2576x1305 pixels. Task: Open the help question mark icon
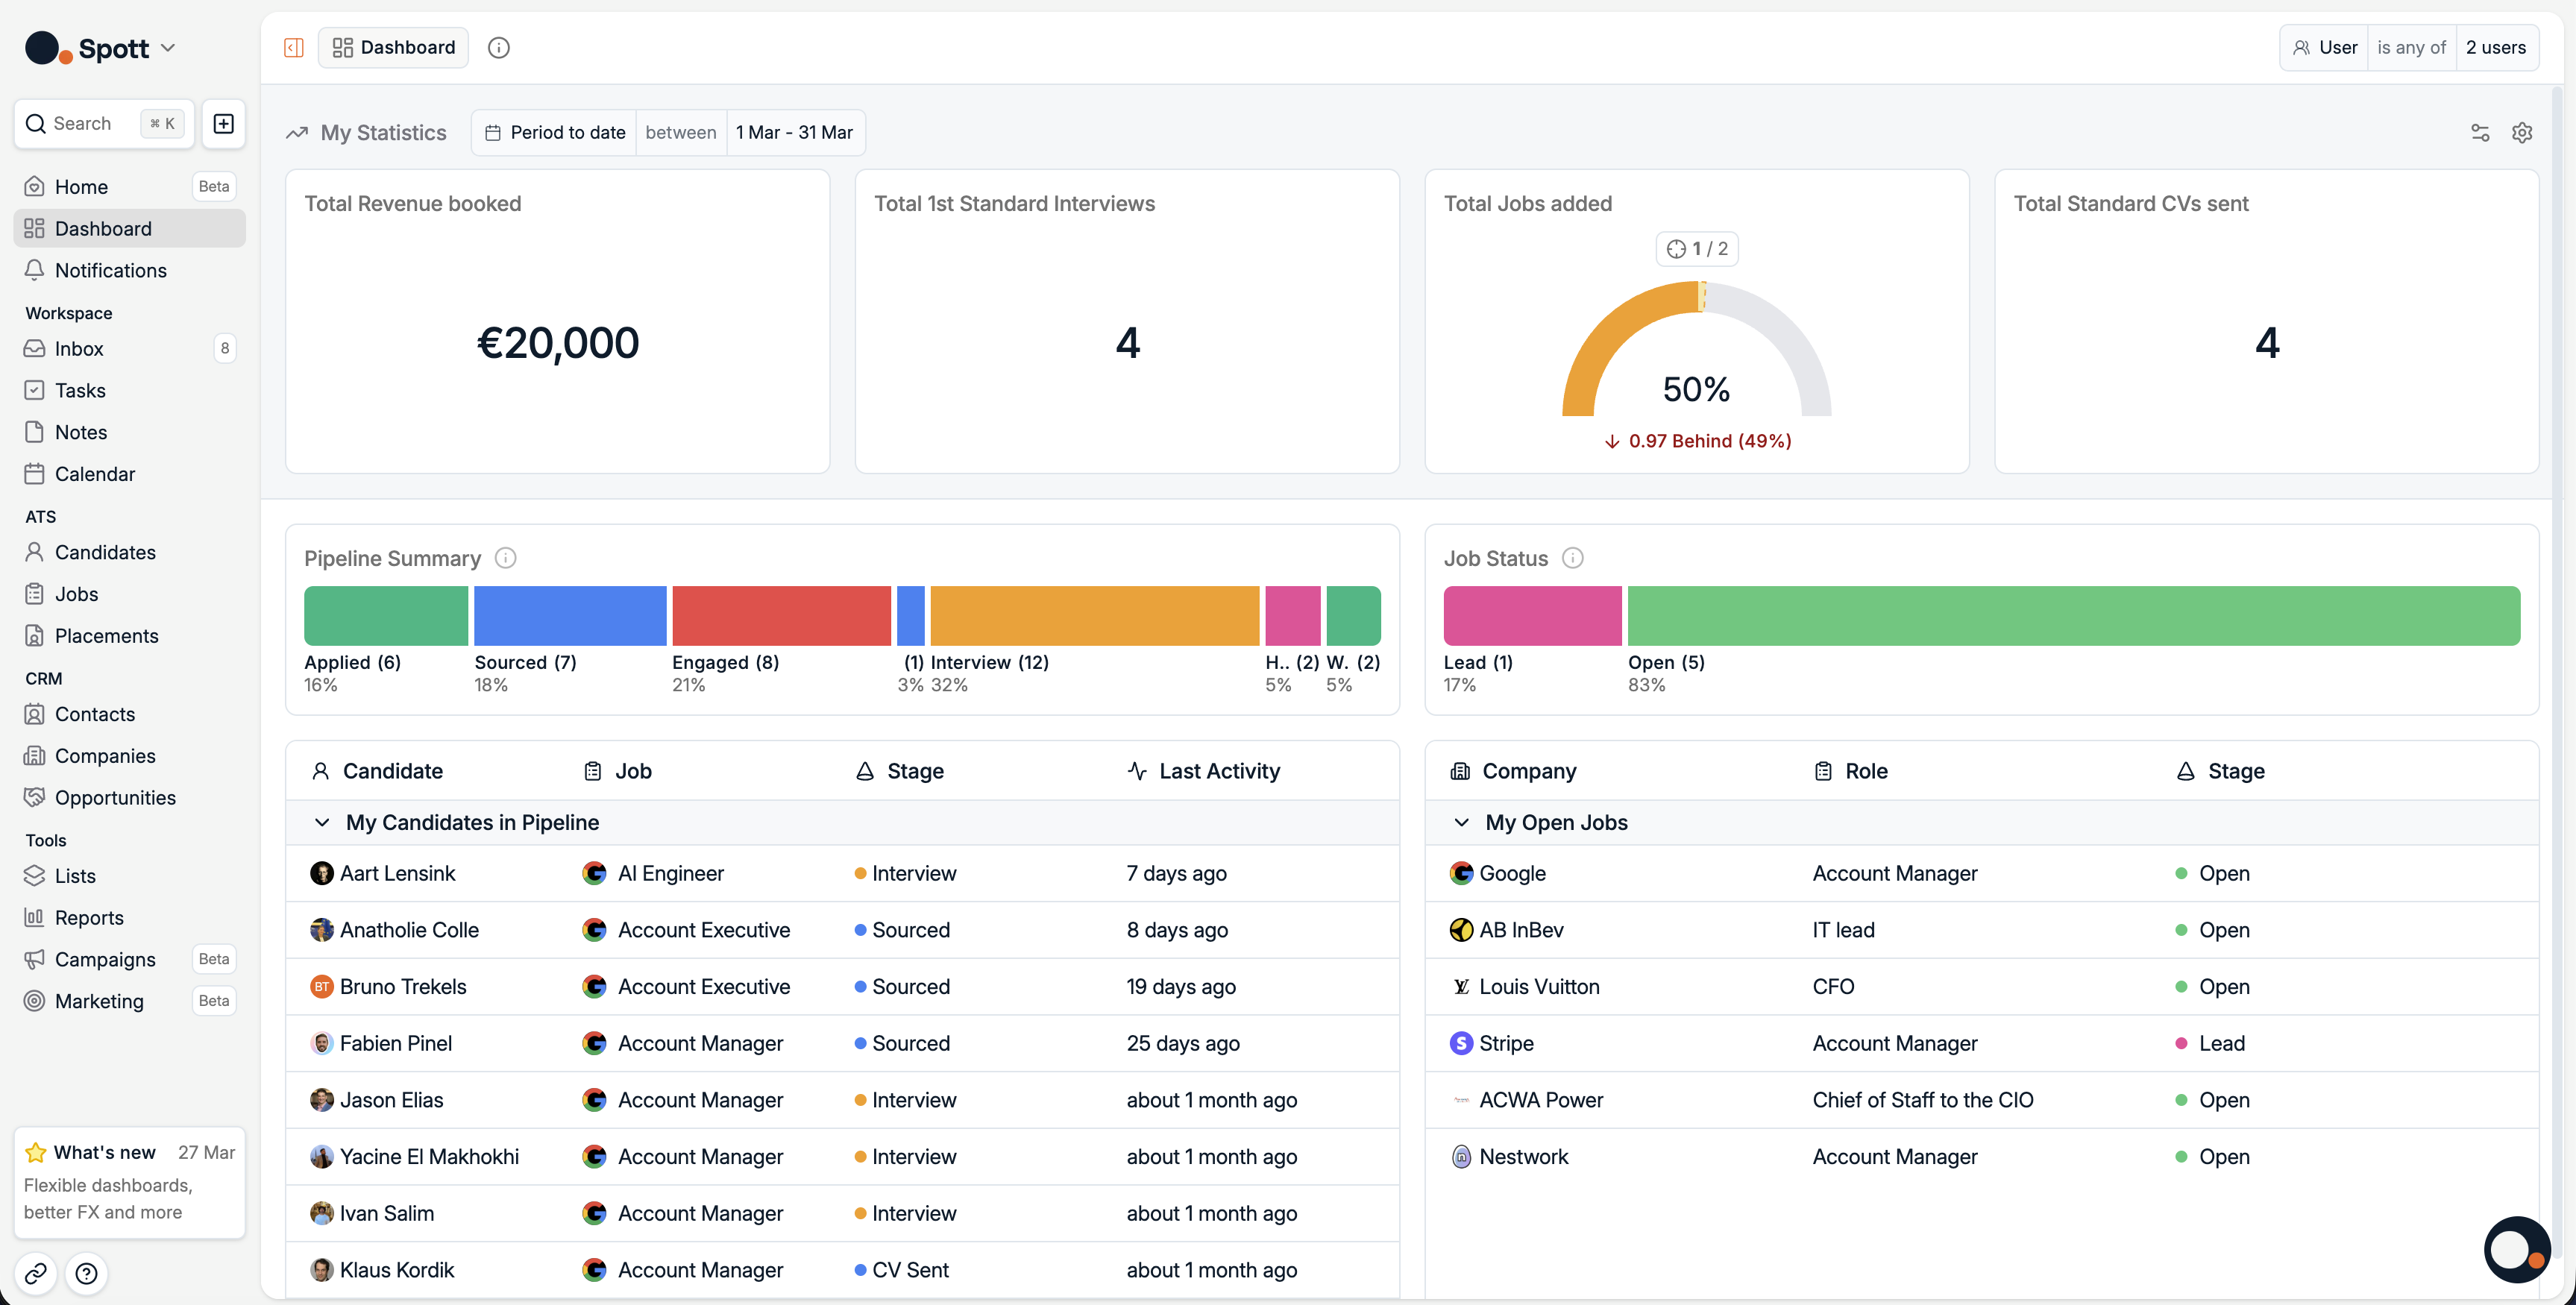87,1272
